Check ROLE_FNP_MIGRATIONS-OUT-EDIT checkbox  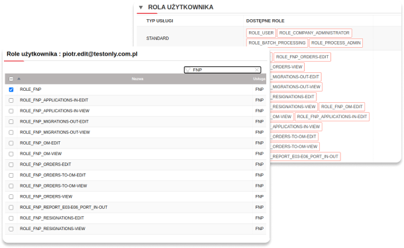11,122
